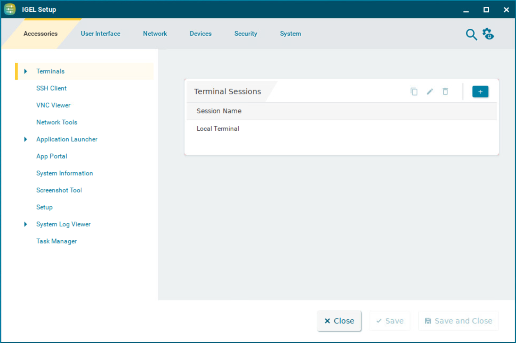Sort by the Session Name column header
Image resolution: width=516 pixels, height=343 pixels.
pos(219,111)
